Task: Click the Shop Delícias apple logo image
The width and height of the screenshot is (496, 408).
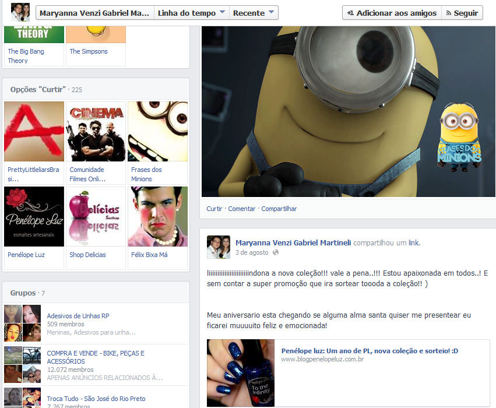Action: [96, 216]
